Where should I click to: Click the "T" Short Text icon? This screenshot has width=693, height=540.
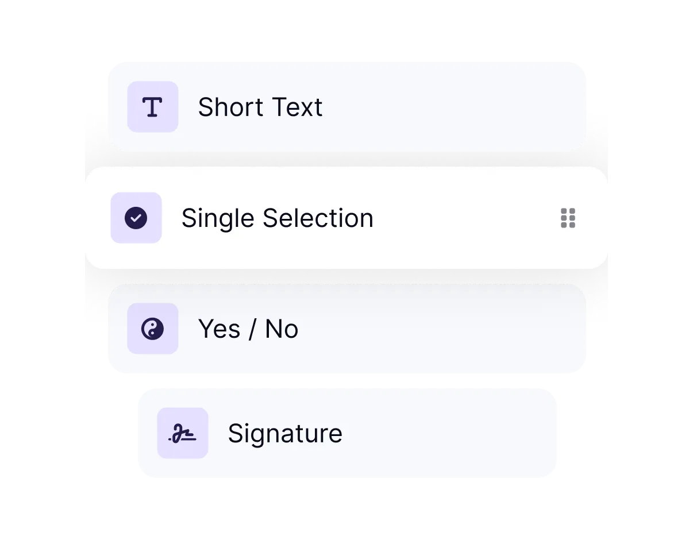pyautogui.click(x=152, y=107)
